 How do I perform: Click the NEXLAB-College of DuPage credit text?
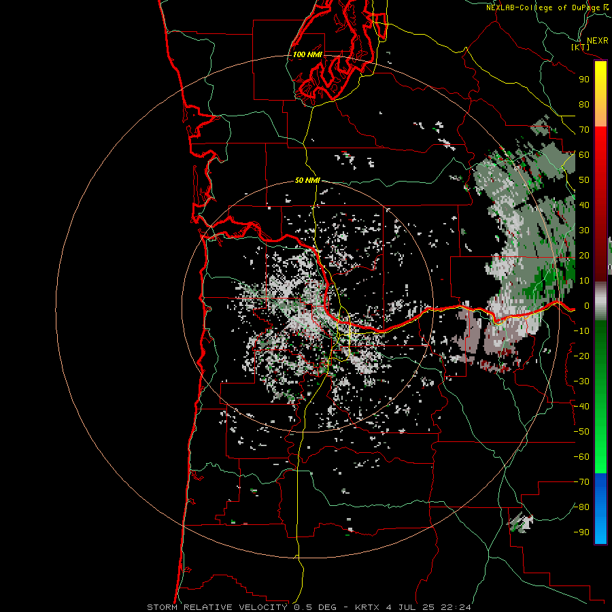547,7
